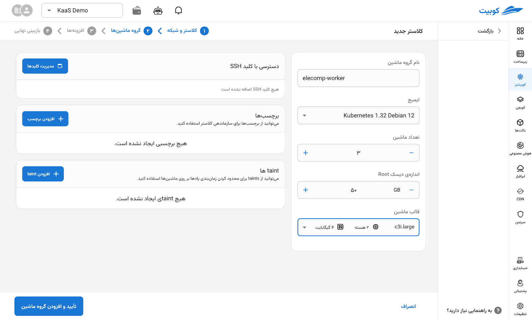532x320 pixels.
Task: Open the CDN section in sidebar
Action: [x=520, y=194]
